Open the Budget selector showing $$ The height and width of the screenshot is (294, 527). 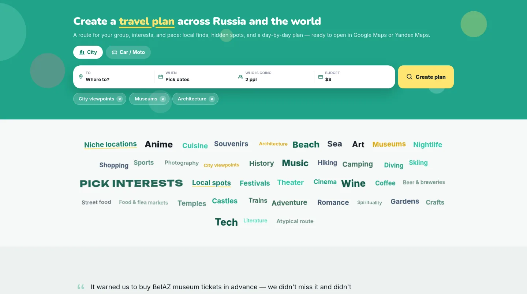(354, 77)
